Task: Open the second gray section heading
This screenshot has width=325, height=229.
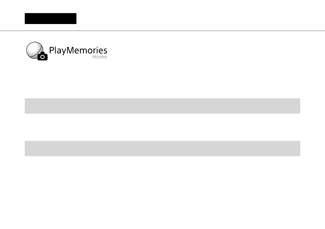Action: (x=162, y=148)
